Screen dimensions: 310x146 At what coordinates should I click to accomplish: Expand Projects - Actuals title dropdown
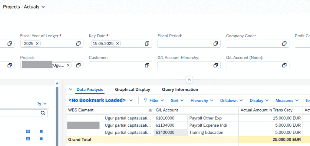pyautogui.click(x=43, y=7)
